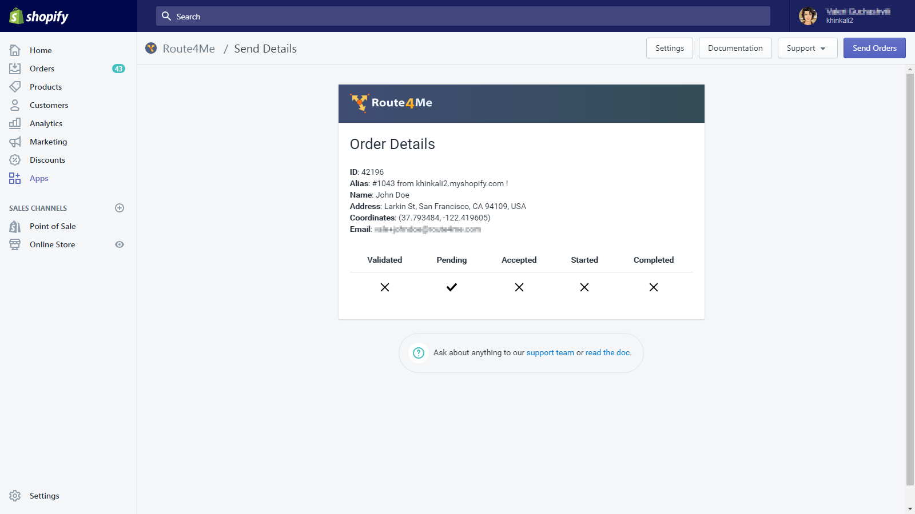Click the Validated column header

pos(384,260)
